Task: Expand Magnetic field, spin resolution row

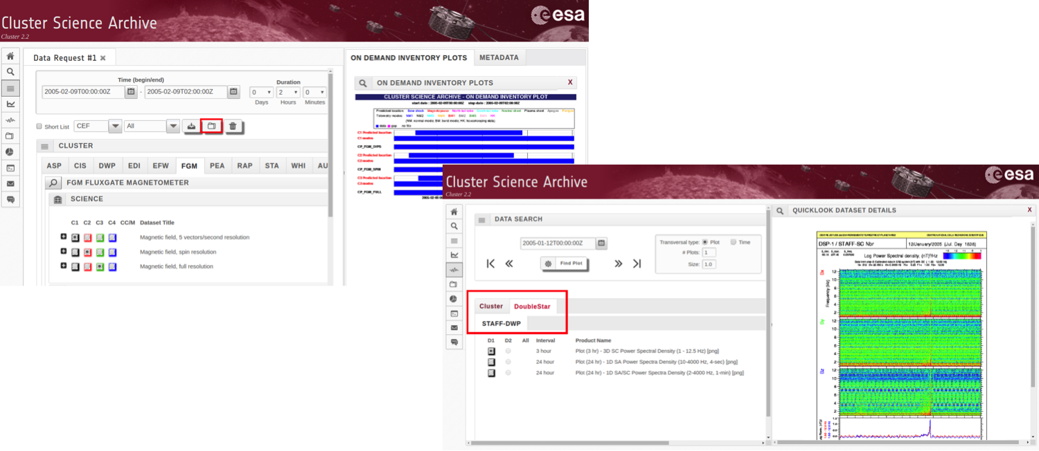Action: tap(63, 251)
